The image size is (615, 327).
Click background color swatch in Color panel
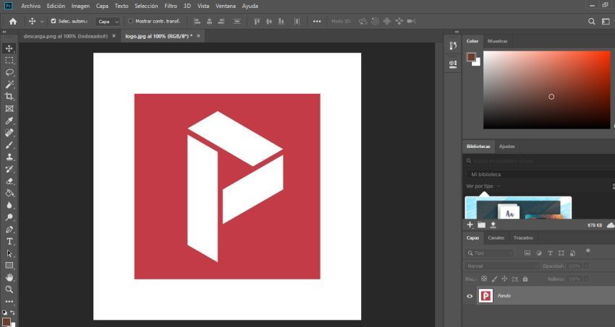point(478,63)
